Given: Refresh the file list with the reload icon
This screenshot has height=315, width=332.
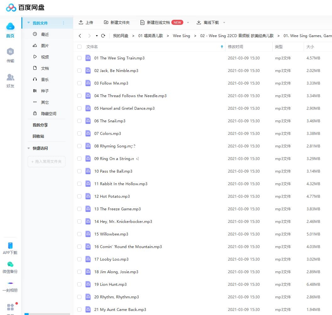Looking at the screenshot, I should [x=103, y=36].
